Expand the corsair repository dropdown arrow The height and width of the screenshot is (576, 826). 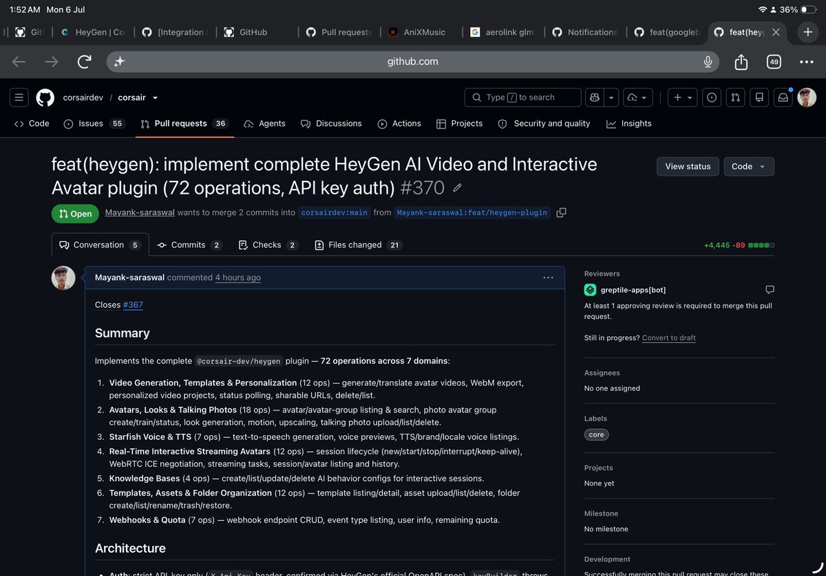(x=156, y=98)
